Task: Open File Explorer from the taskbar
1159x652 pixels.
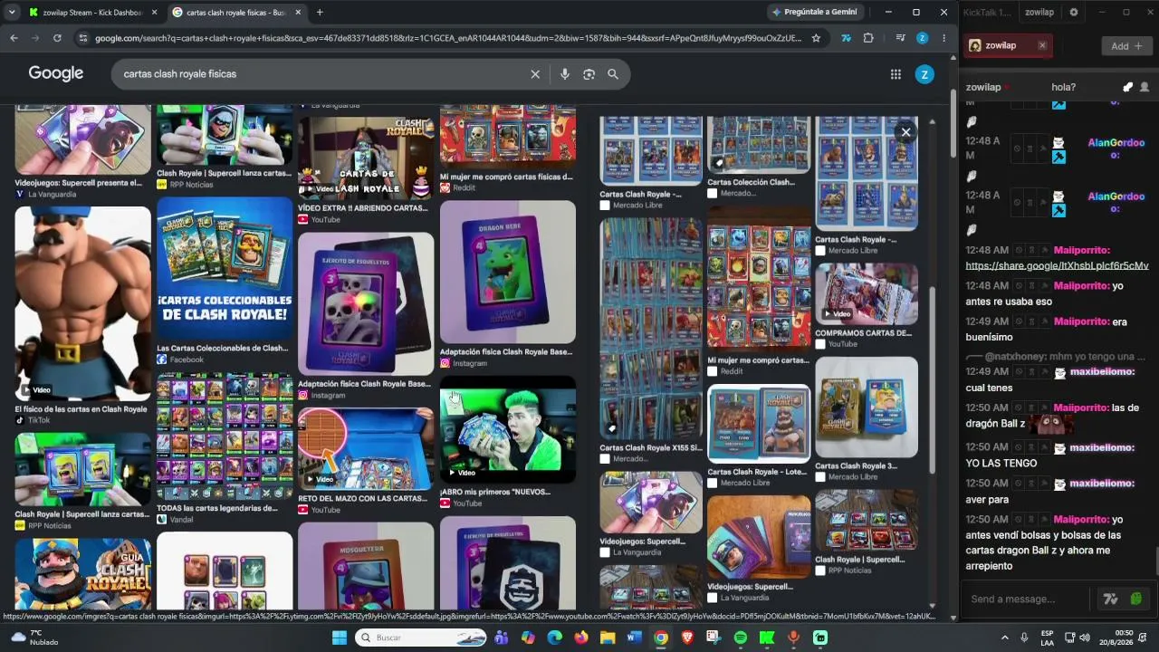Action: 608,638
